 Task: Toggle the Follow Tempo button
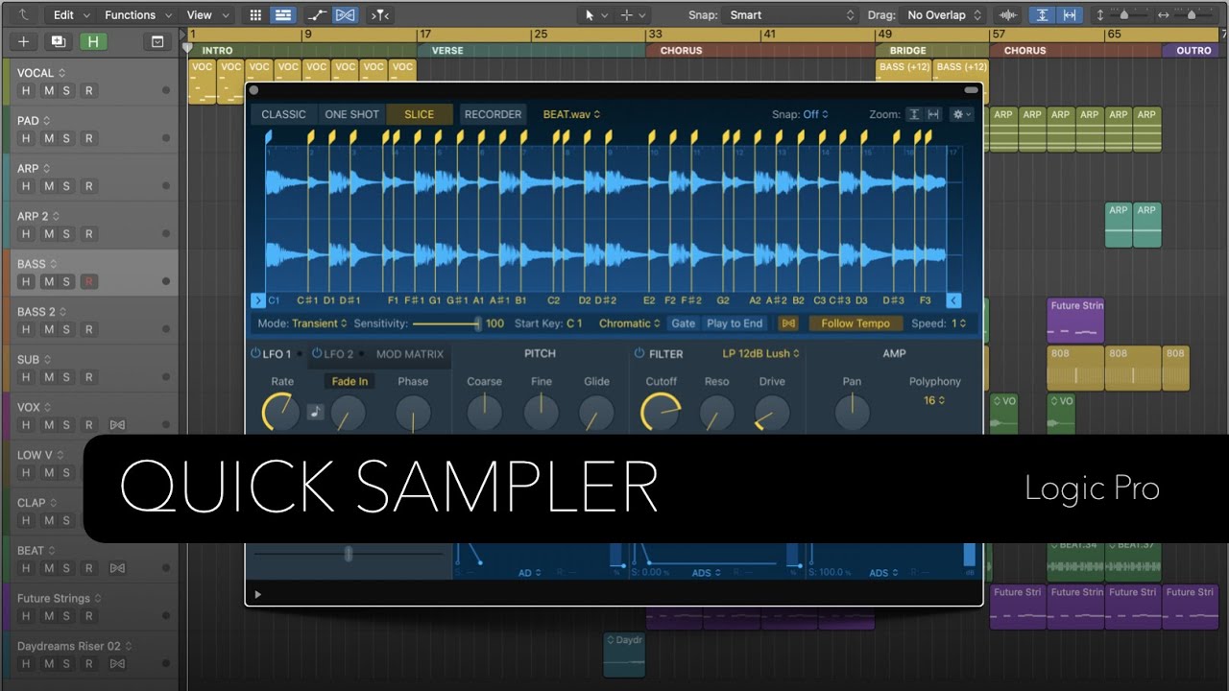coord(855,323)
